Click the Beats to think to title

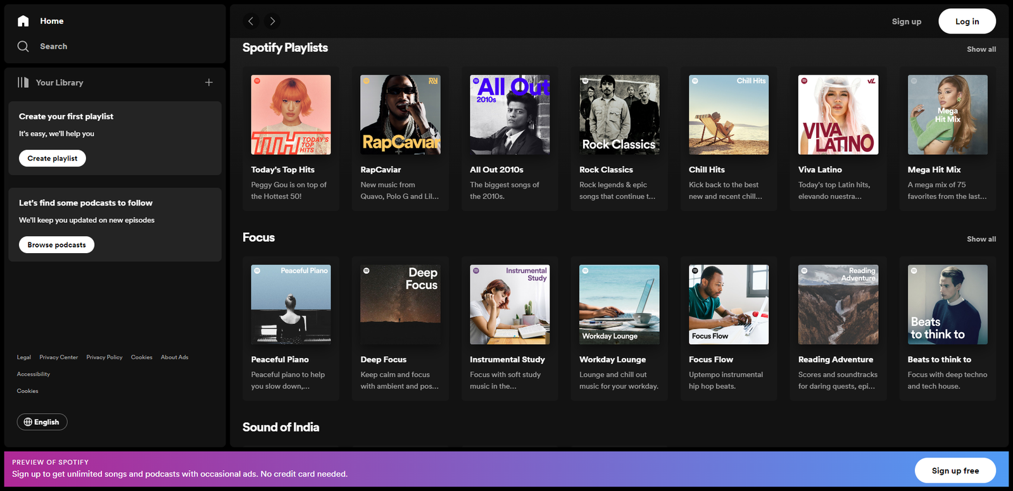(940, 359)
